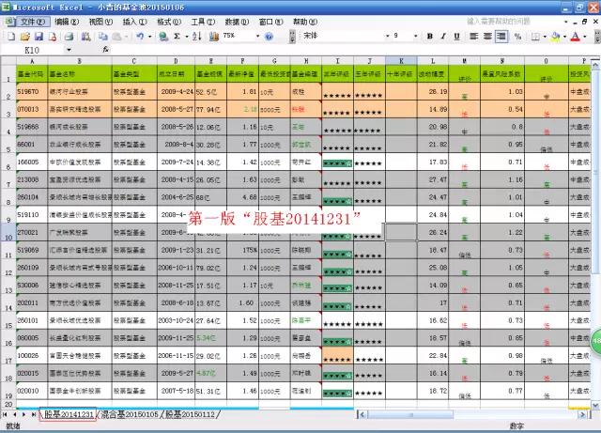This screenshot has height=433, width=601.
Task: Open the 帮助 (Help) menu
Action: coord(305,22)
